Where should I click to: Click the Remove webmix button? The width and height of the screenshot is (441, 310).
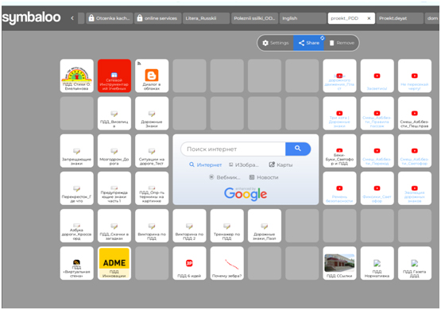pyautogui.click(x=342, y=43)
